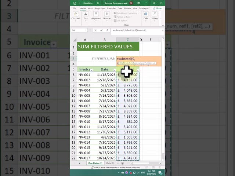
Task: Open the Font group
Action: [x=86, y=16]
